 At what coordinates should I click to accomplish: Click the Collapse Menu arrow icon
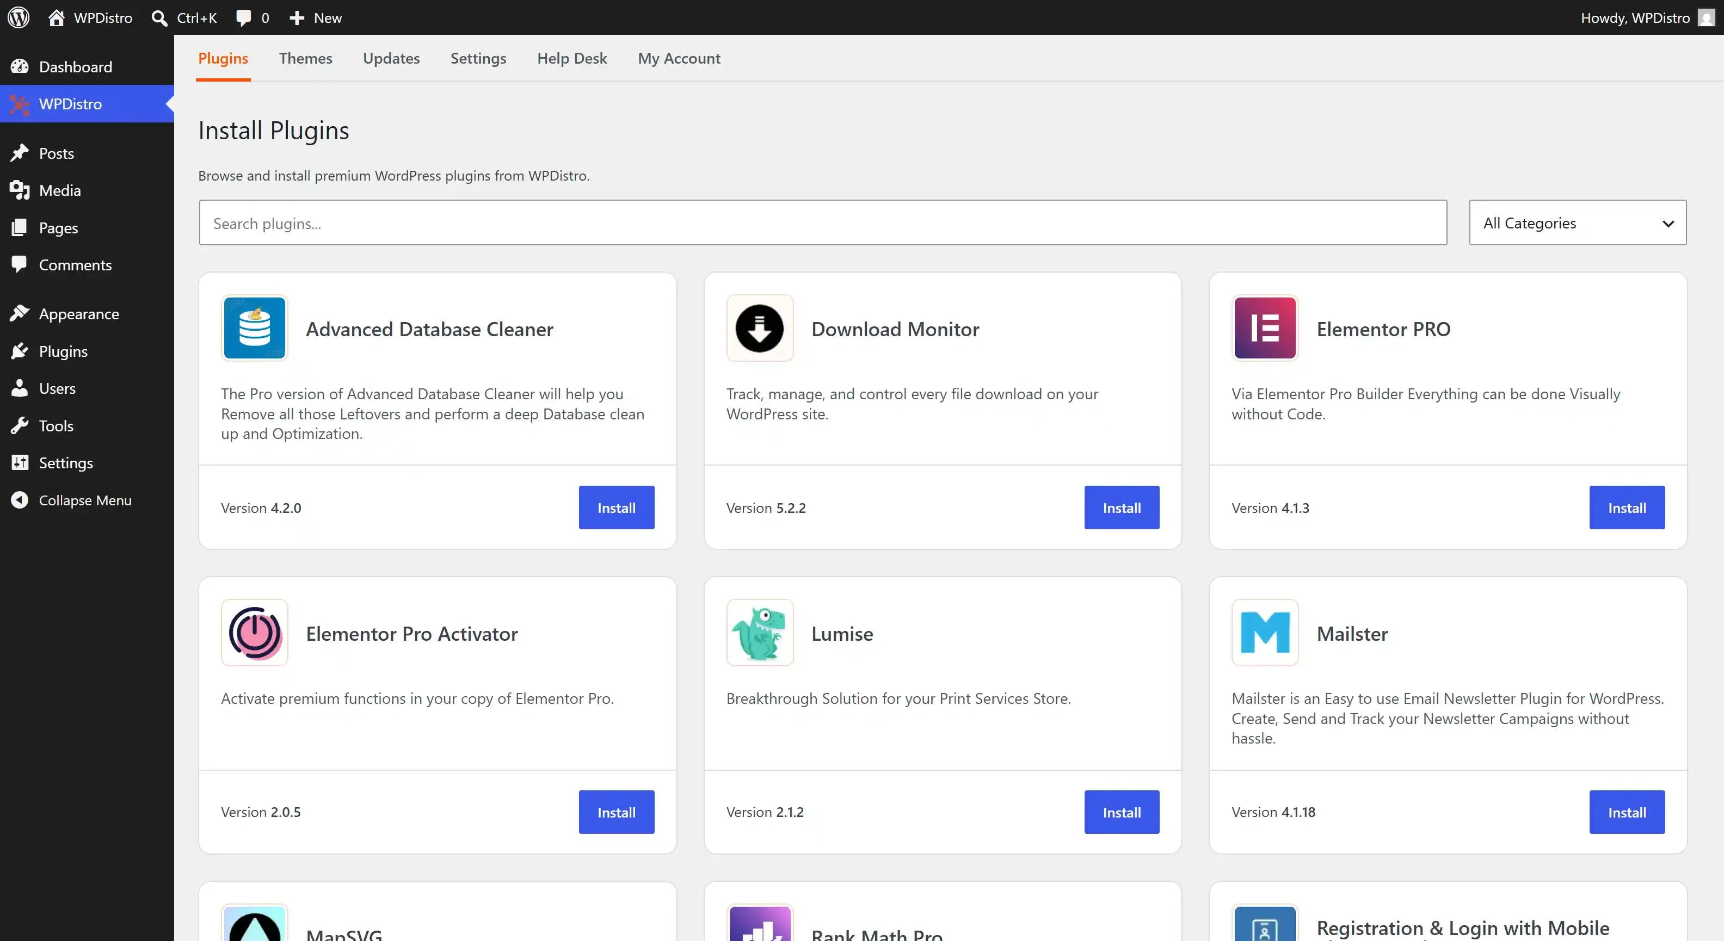[20, 500]
